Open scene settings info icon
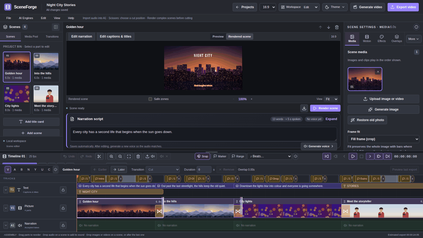 tap(416, 27)
